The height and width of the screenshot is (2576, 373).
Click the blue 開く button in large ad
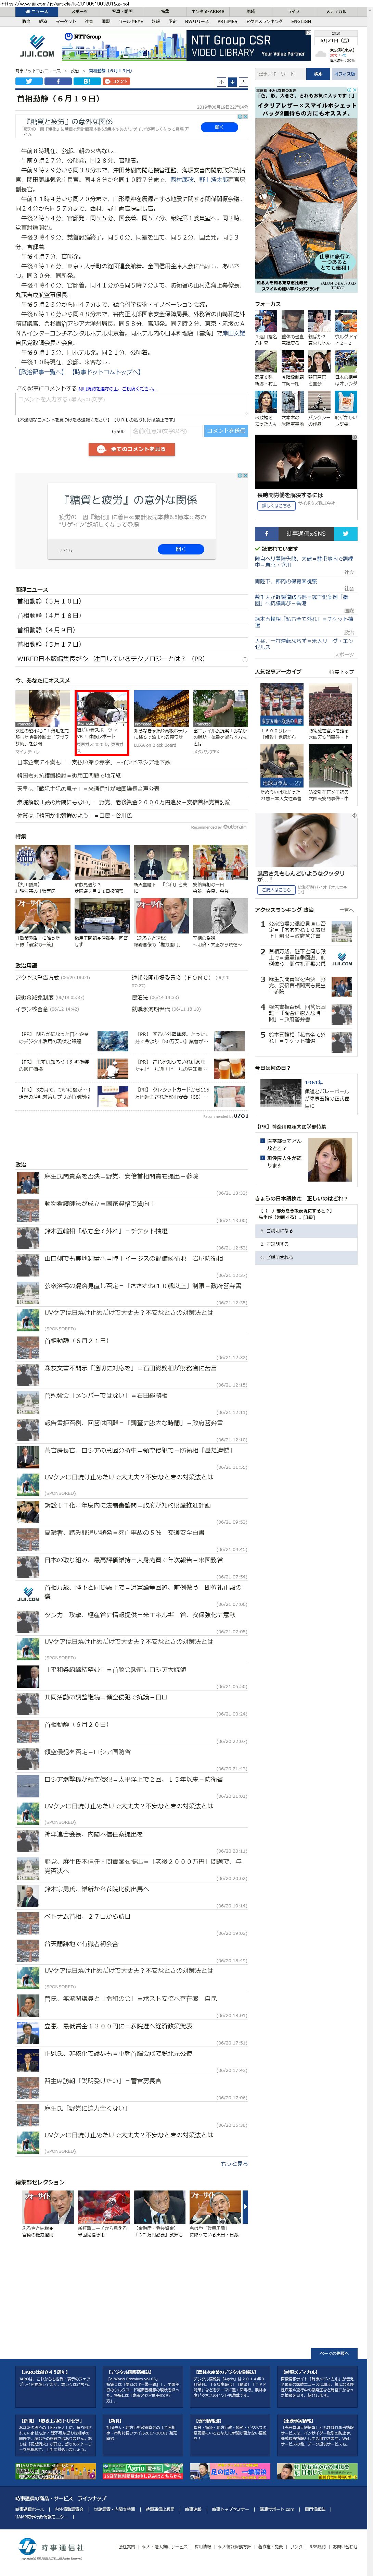click(x=181, y=549)
